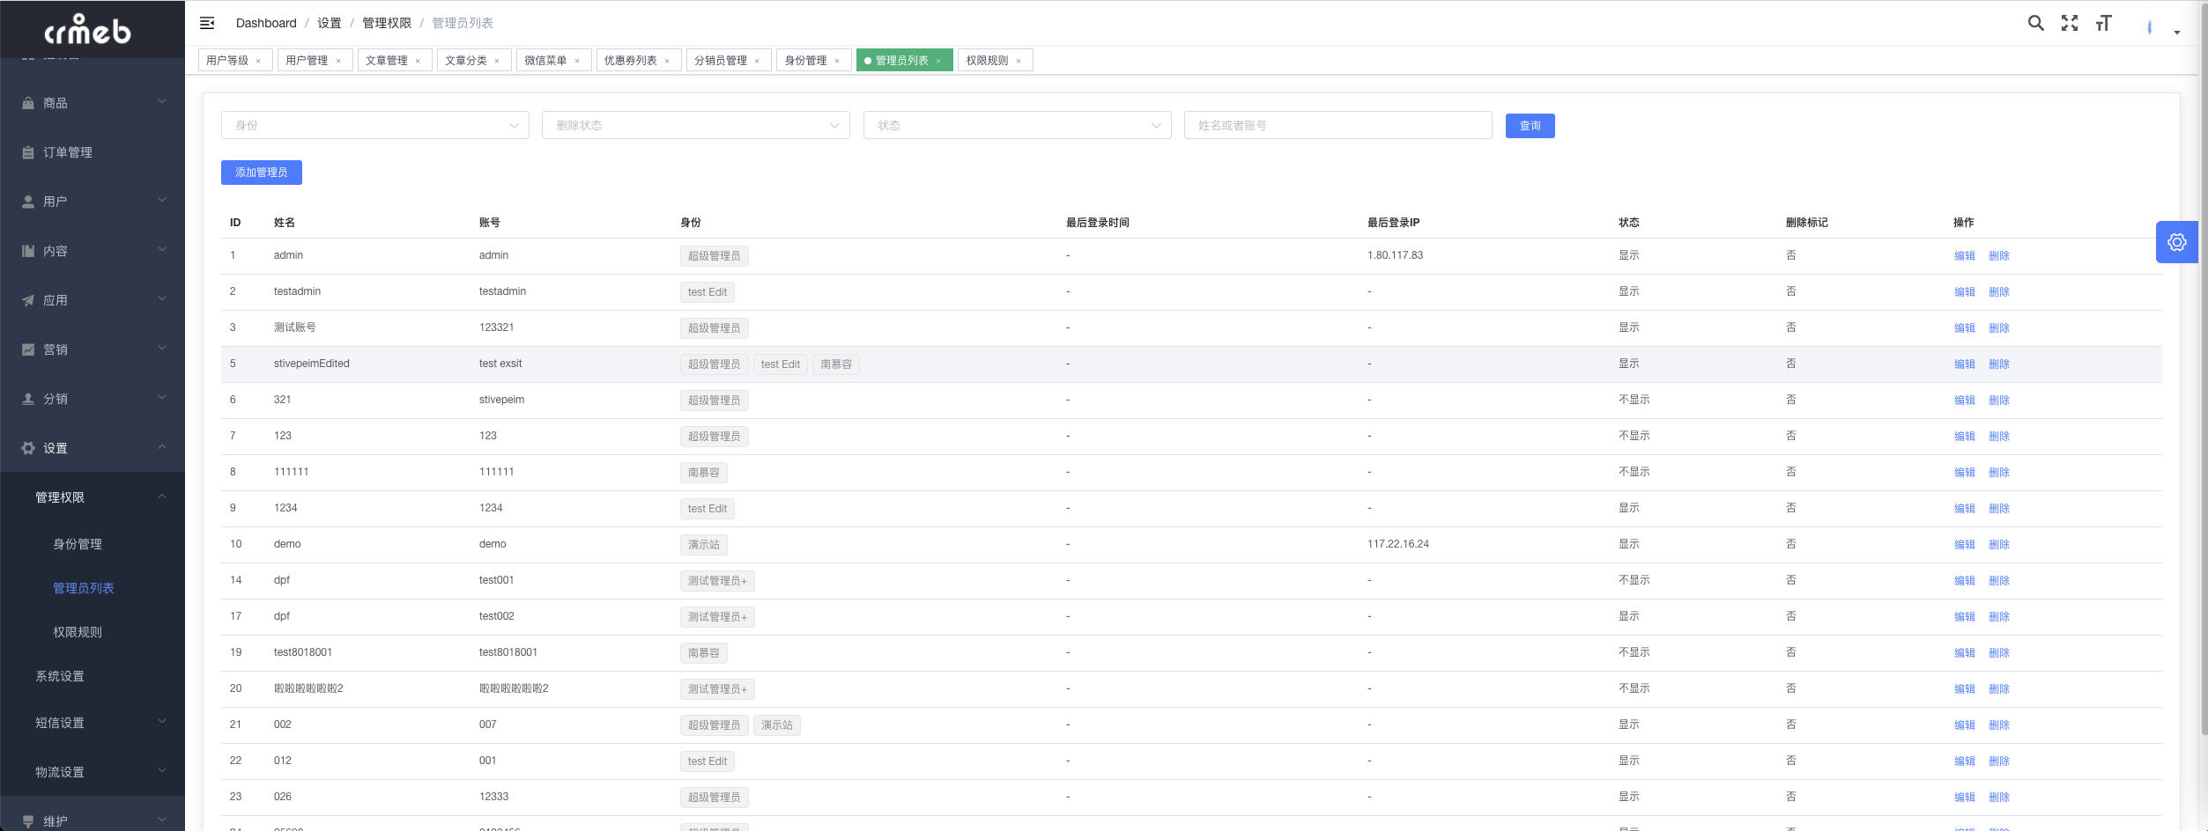The image size is (2208, 831).
Task: Click the 分销 icon in sidebar
Action: pyautogui.click(x=28, y=399)
